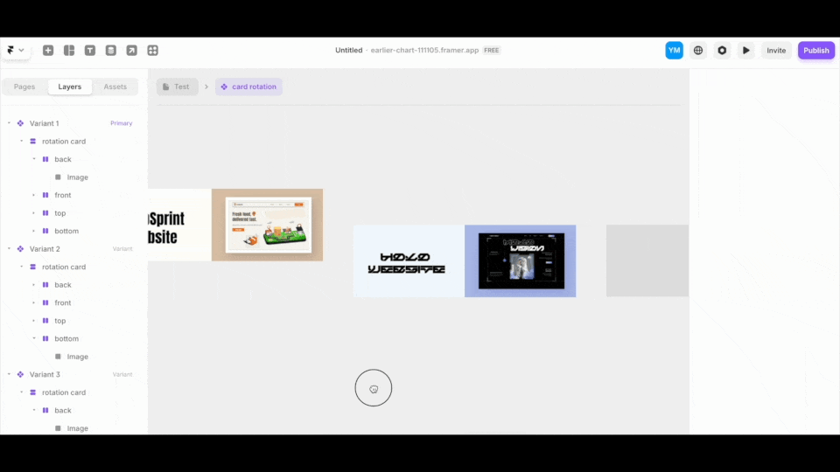Click Variant 3 component icon

[20, 375]
